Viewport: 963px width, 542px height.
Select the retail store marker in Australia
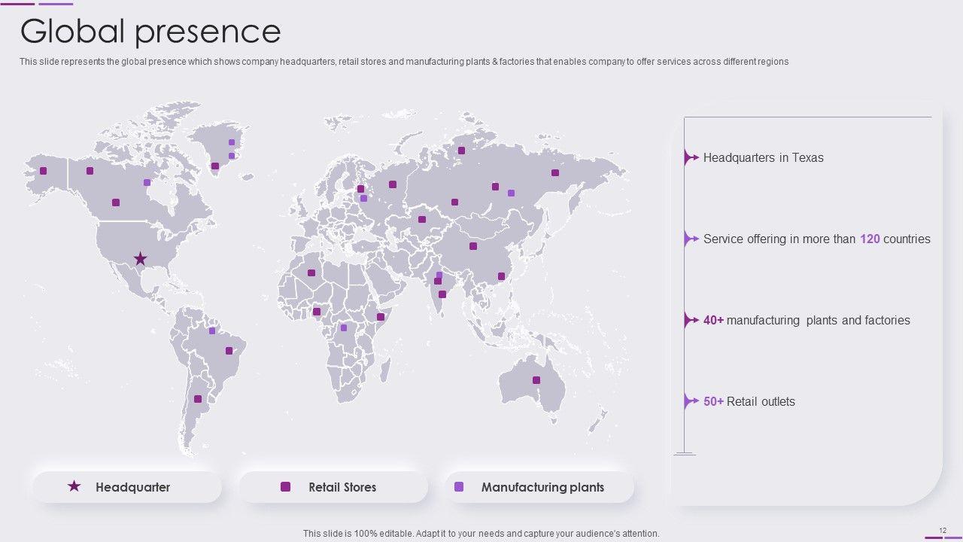coord(536,380)
